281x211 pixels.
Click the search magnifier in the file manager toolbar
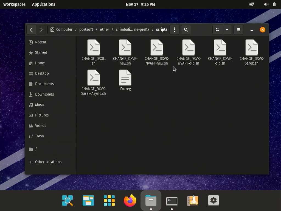(x=186, y=30)
